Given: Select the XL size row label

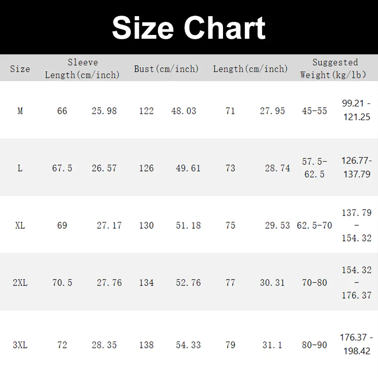Looking at the screenshot, I should (20, 225).
